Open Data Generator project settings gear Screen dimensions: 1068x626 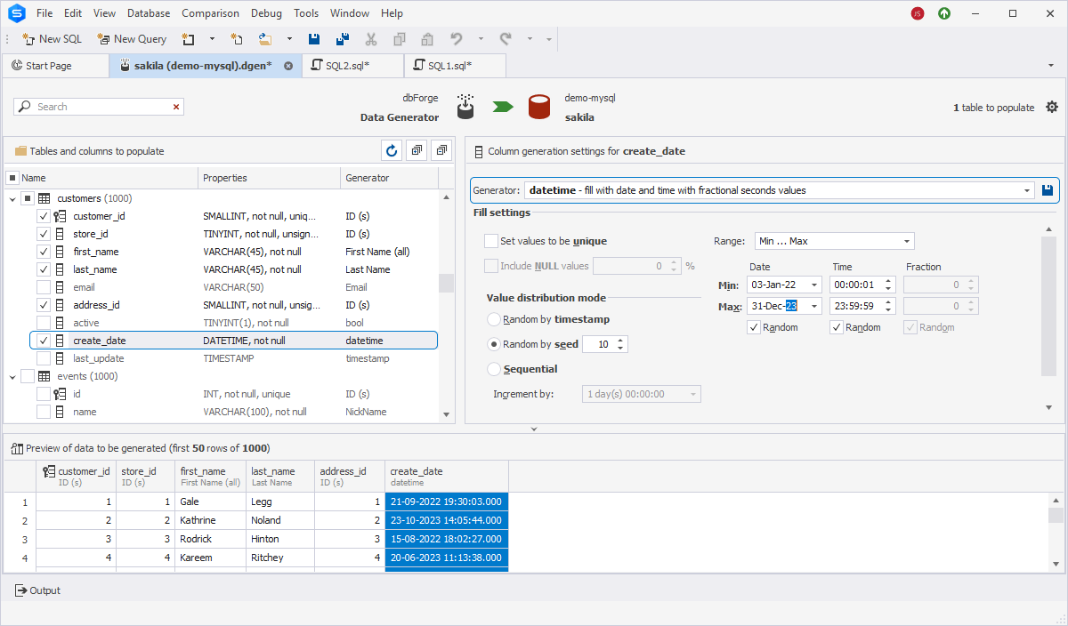coord(1052,107)
